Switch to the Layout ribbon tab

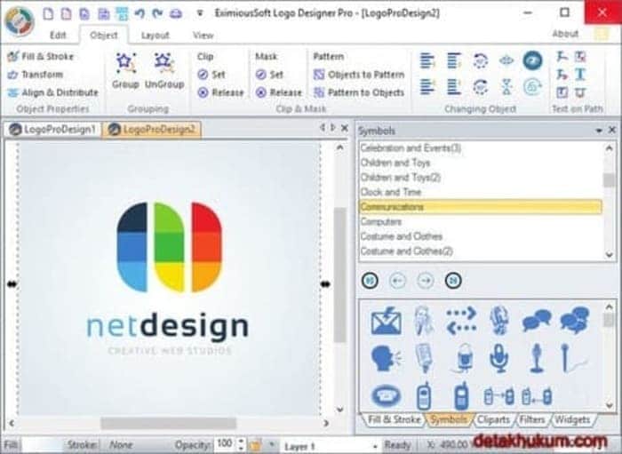[x=155, y=36]
